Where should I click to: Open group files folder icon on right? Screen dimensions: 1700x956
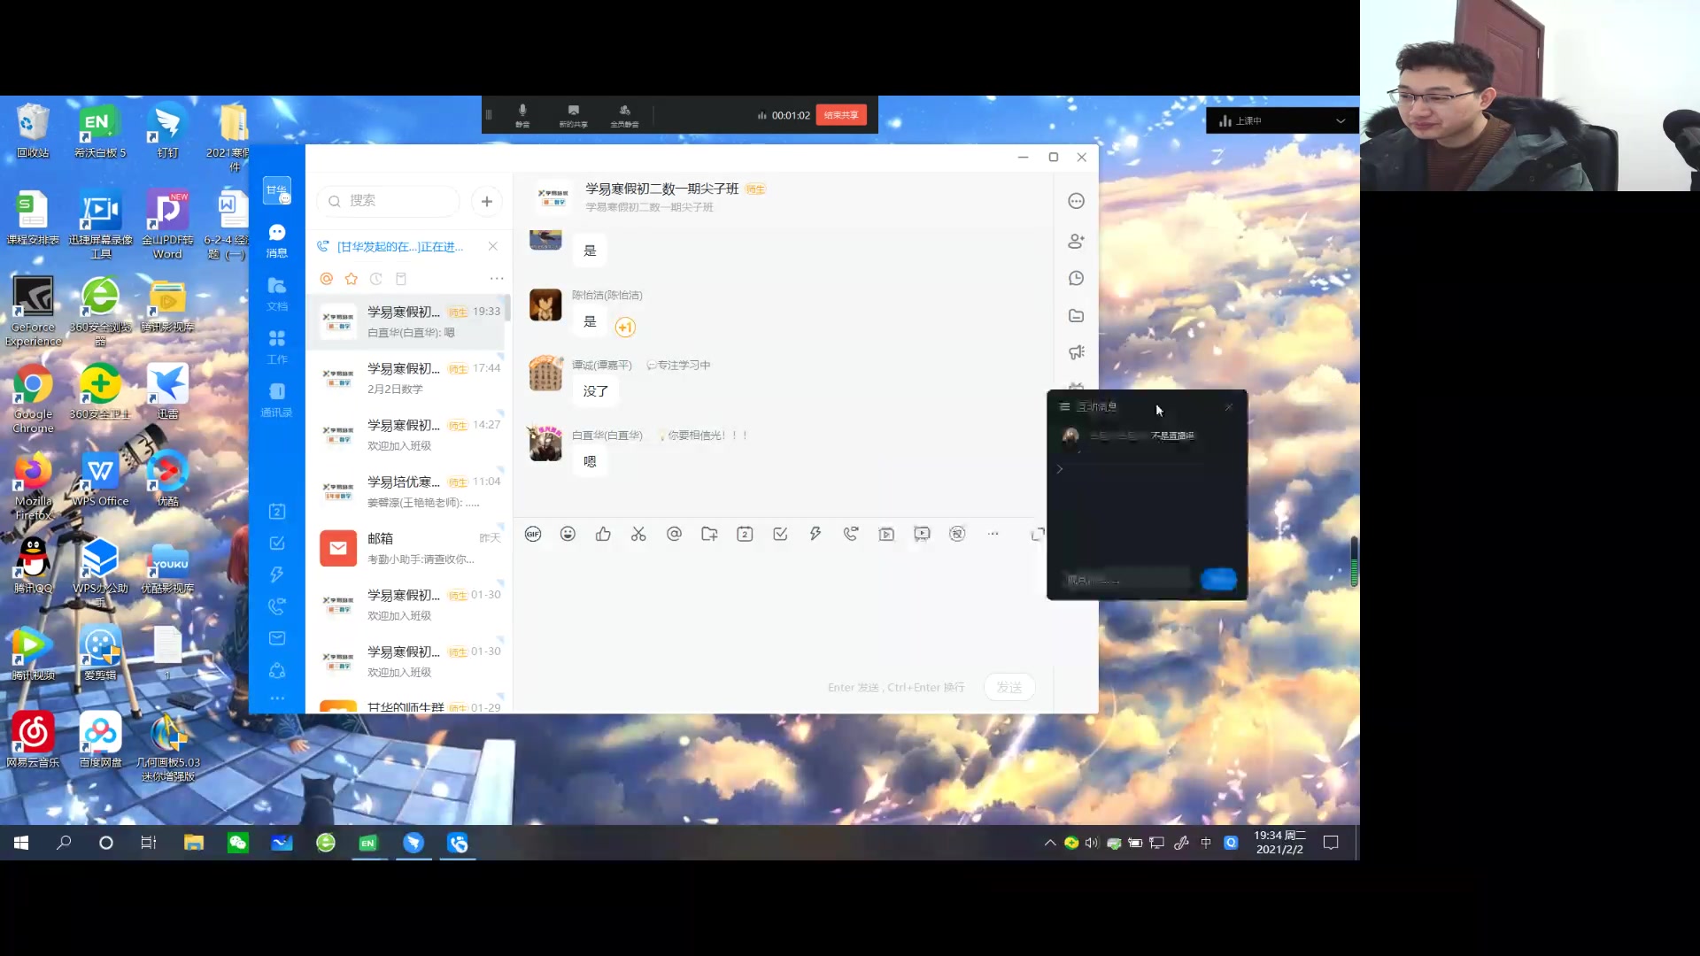click(x=1076, y=315)
